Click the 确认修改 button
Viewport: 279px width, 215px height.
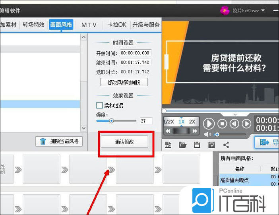[x=124, y=142]
